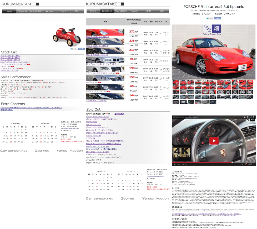The height and width of the screenshot is (229, 257).
Task: Click the red played portion of the video timeline
Action: pyautogui.click(x=202, y=162)
